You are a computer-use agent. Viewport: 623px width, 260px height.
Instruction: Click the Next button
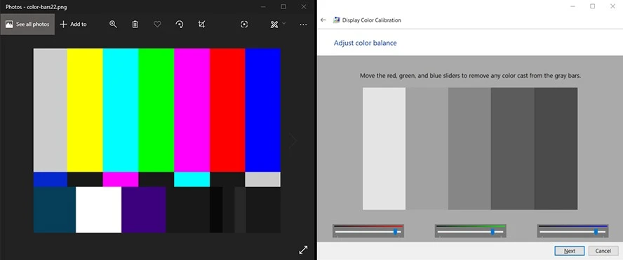coord(570,251)
